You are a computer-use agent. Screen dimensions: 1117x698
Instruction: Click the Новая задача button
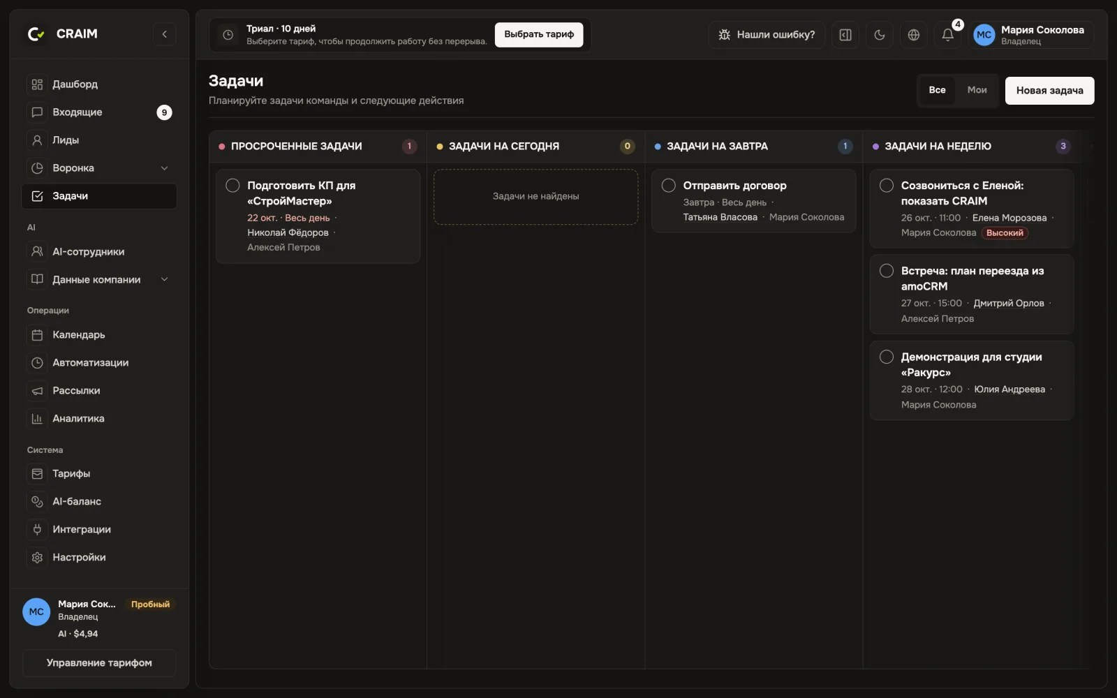click(x=1049, y=91)
